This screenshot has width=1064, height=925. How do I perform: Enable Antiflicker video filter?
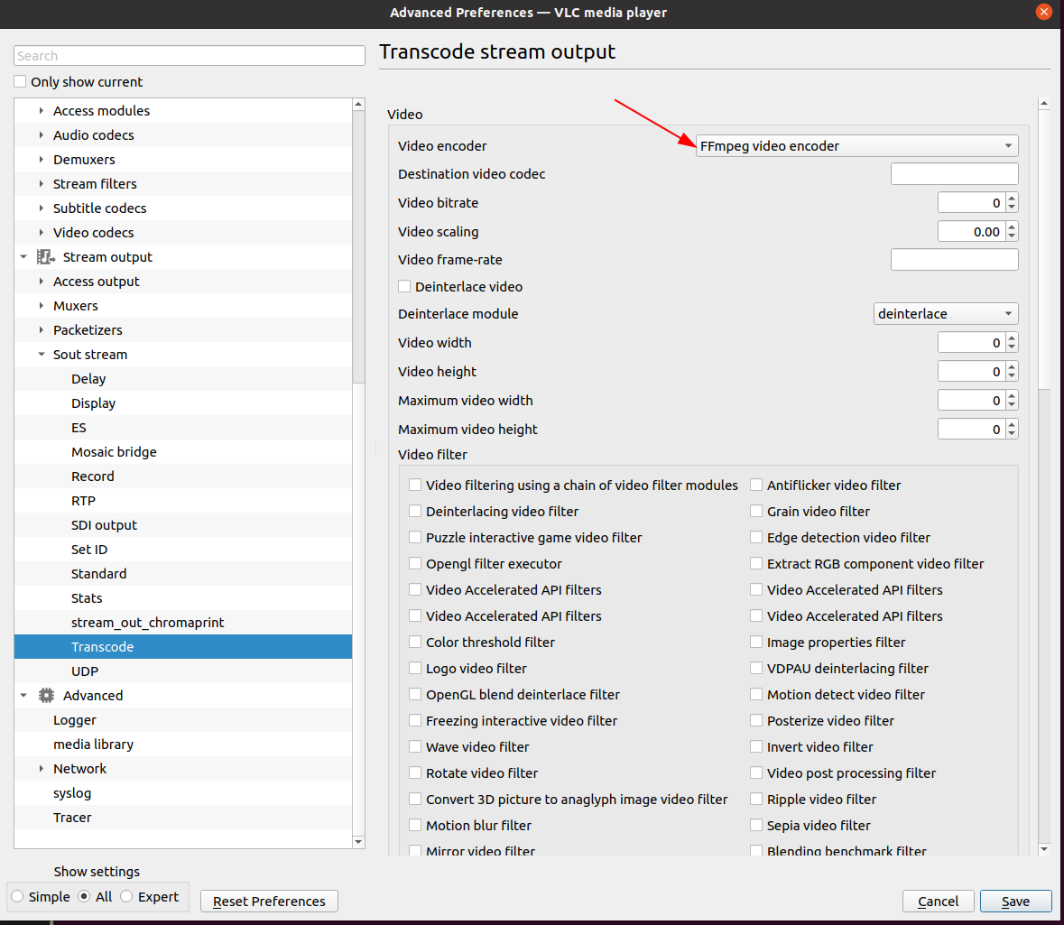coord(756,485)
